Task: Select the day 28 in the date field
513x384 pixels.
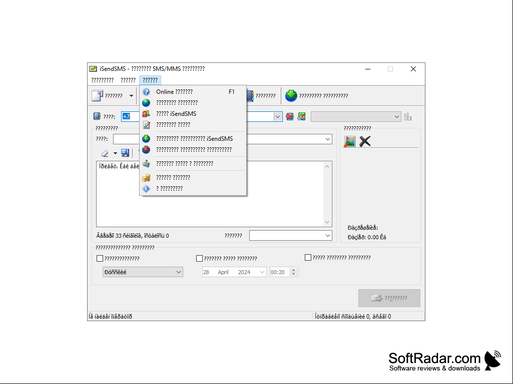Action: click(x=206, y=272)
